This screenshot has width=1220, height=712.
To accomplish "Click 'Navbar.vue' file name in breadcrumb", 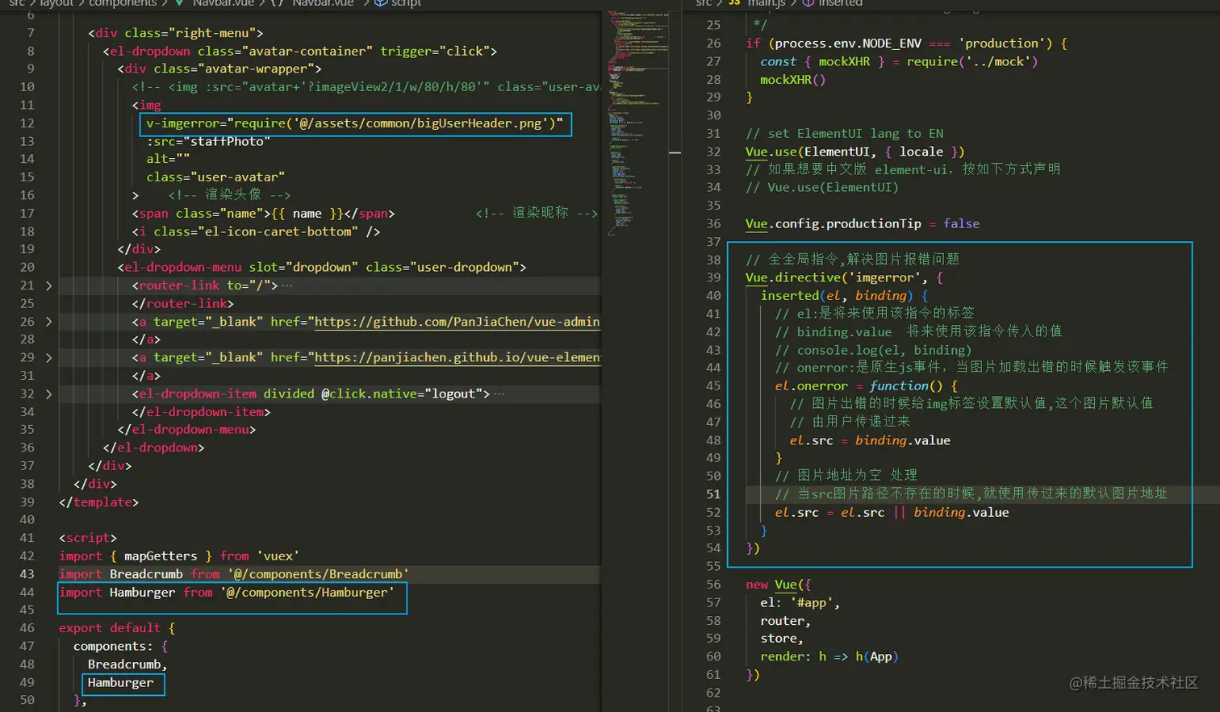I will [x=223, y=3].
